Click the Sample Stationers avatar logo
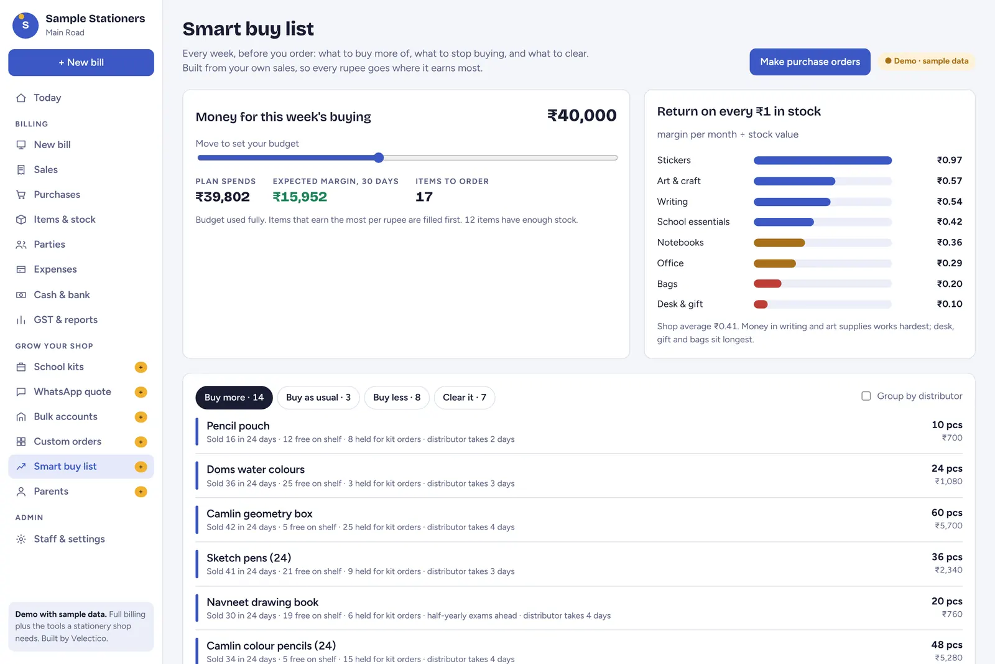The height and width of the screenshot is (664, 995). pyautogui.click(x=25, y=25)
